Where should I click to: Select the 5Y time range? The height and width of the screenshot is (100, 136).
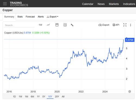44,96
